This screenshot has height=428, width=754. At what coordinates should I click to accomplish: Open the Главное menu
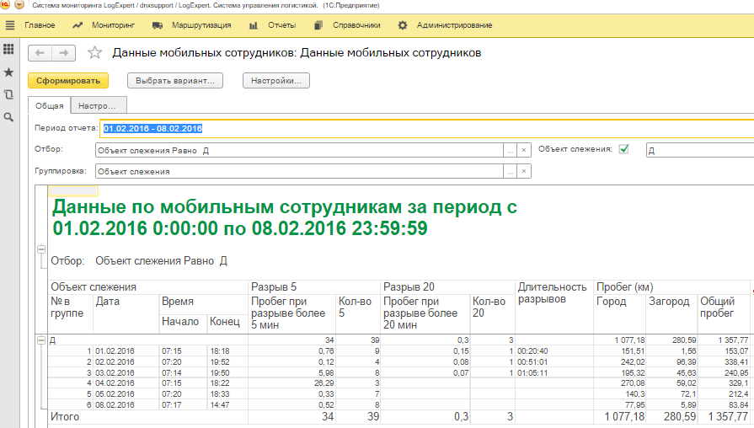(x=40, y=25)
